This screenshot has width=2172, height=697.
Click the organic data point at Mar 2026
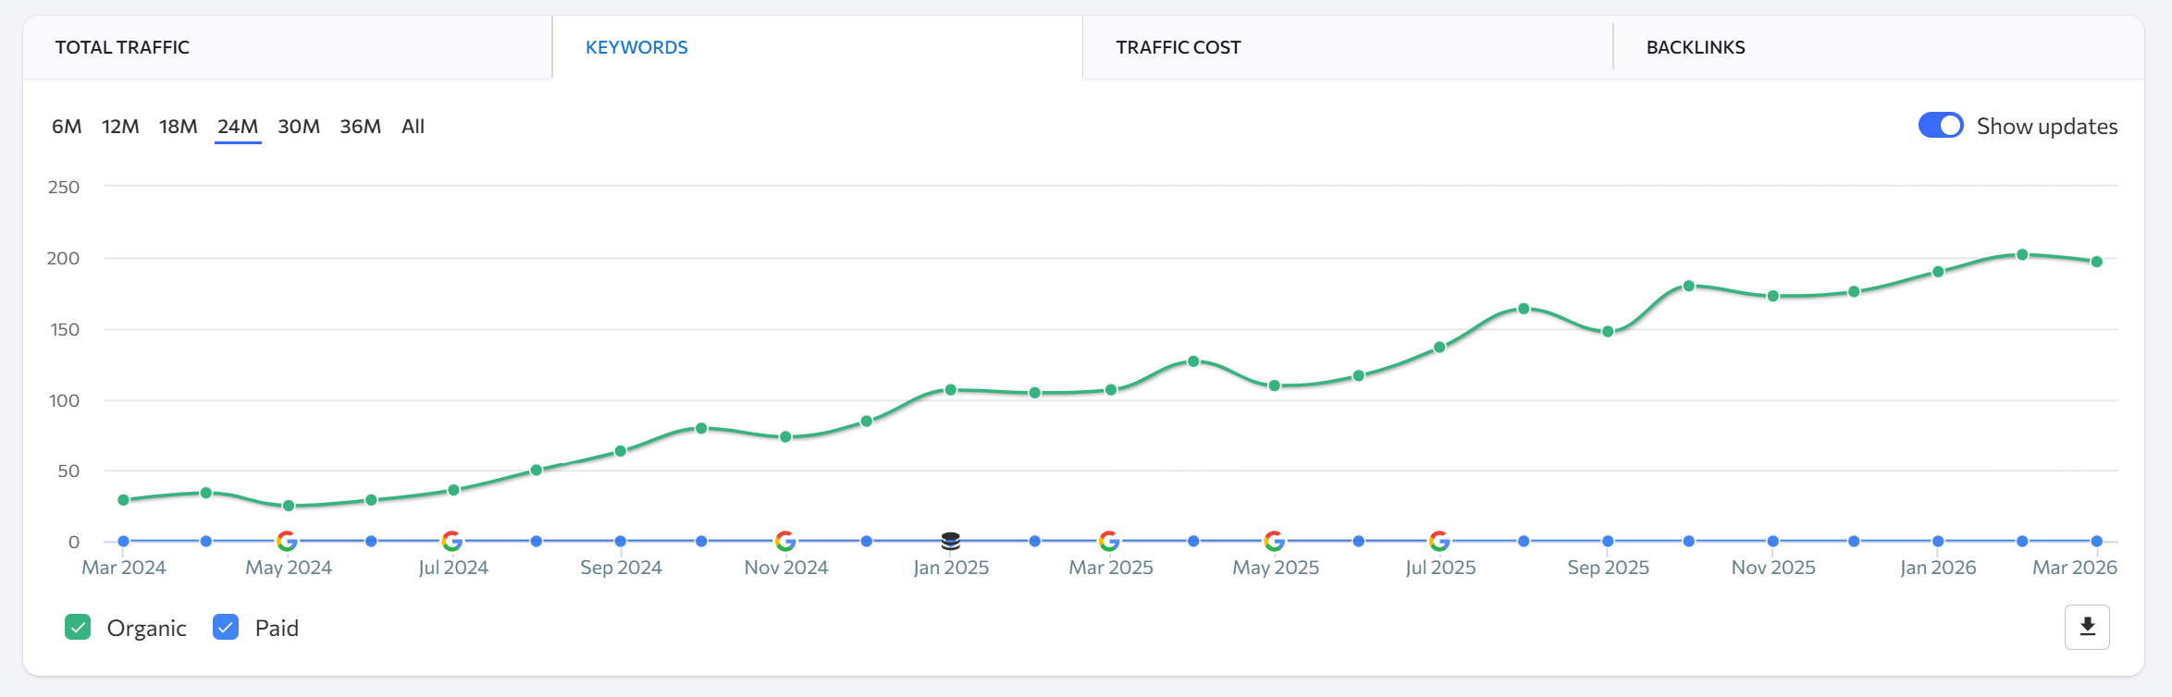coord(2097,262)
